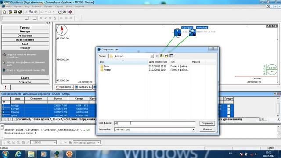Expand the Уравнивание panel section
The image size is (281, 158).
(25, 40)
